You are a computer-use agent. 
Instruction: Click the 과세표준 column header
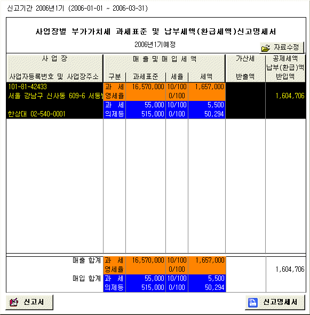146,76
